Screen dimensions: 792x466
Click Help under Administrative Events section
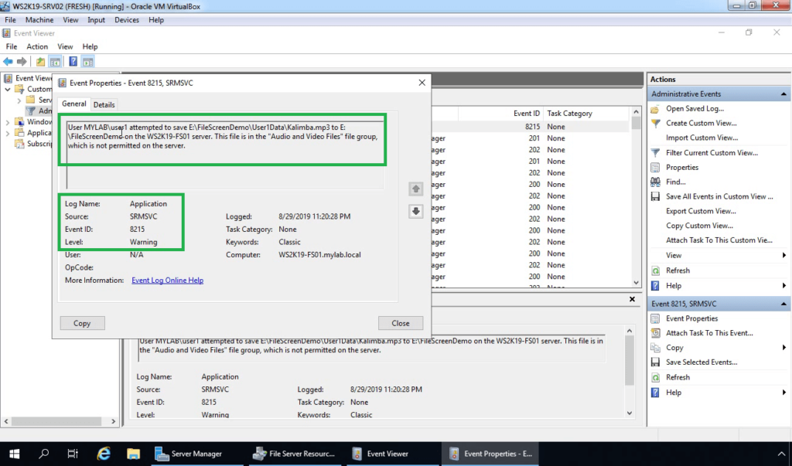[x=674, y=286]
